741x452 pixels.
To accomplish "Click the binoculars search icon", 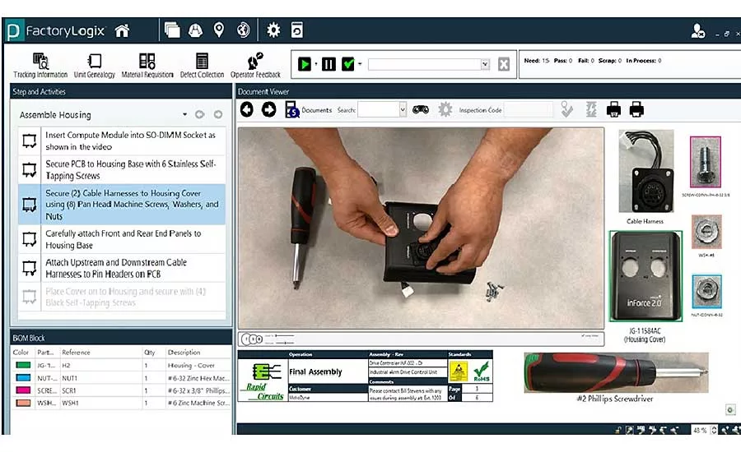I will click(421, 110).
